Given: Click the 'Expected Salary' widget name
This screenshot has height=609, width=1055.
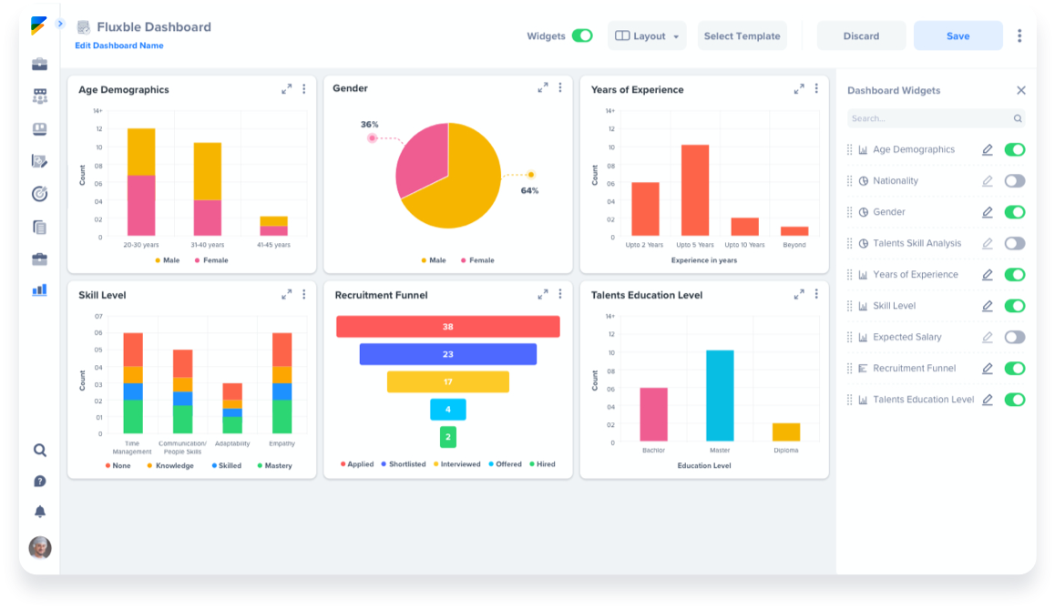Looking at the screenshot, I should pyautogui.click(x=907, y=337).
